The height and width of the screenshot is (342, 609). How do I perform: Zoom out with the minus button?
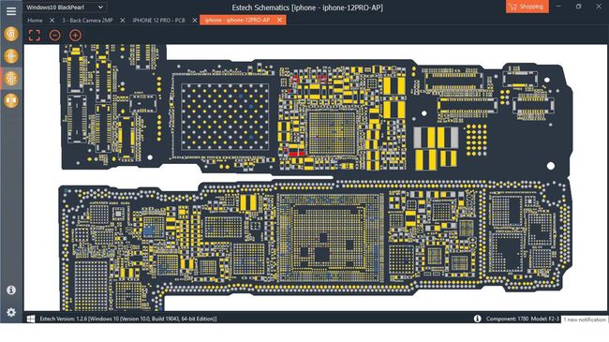54,36
